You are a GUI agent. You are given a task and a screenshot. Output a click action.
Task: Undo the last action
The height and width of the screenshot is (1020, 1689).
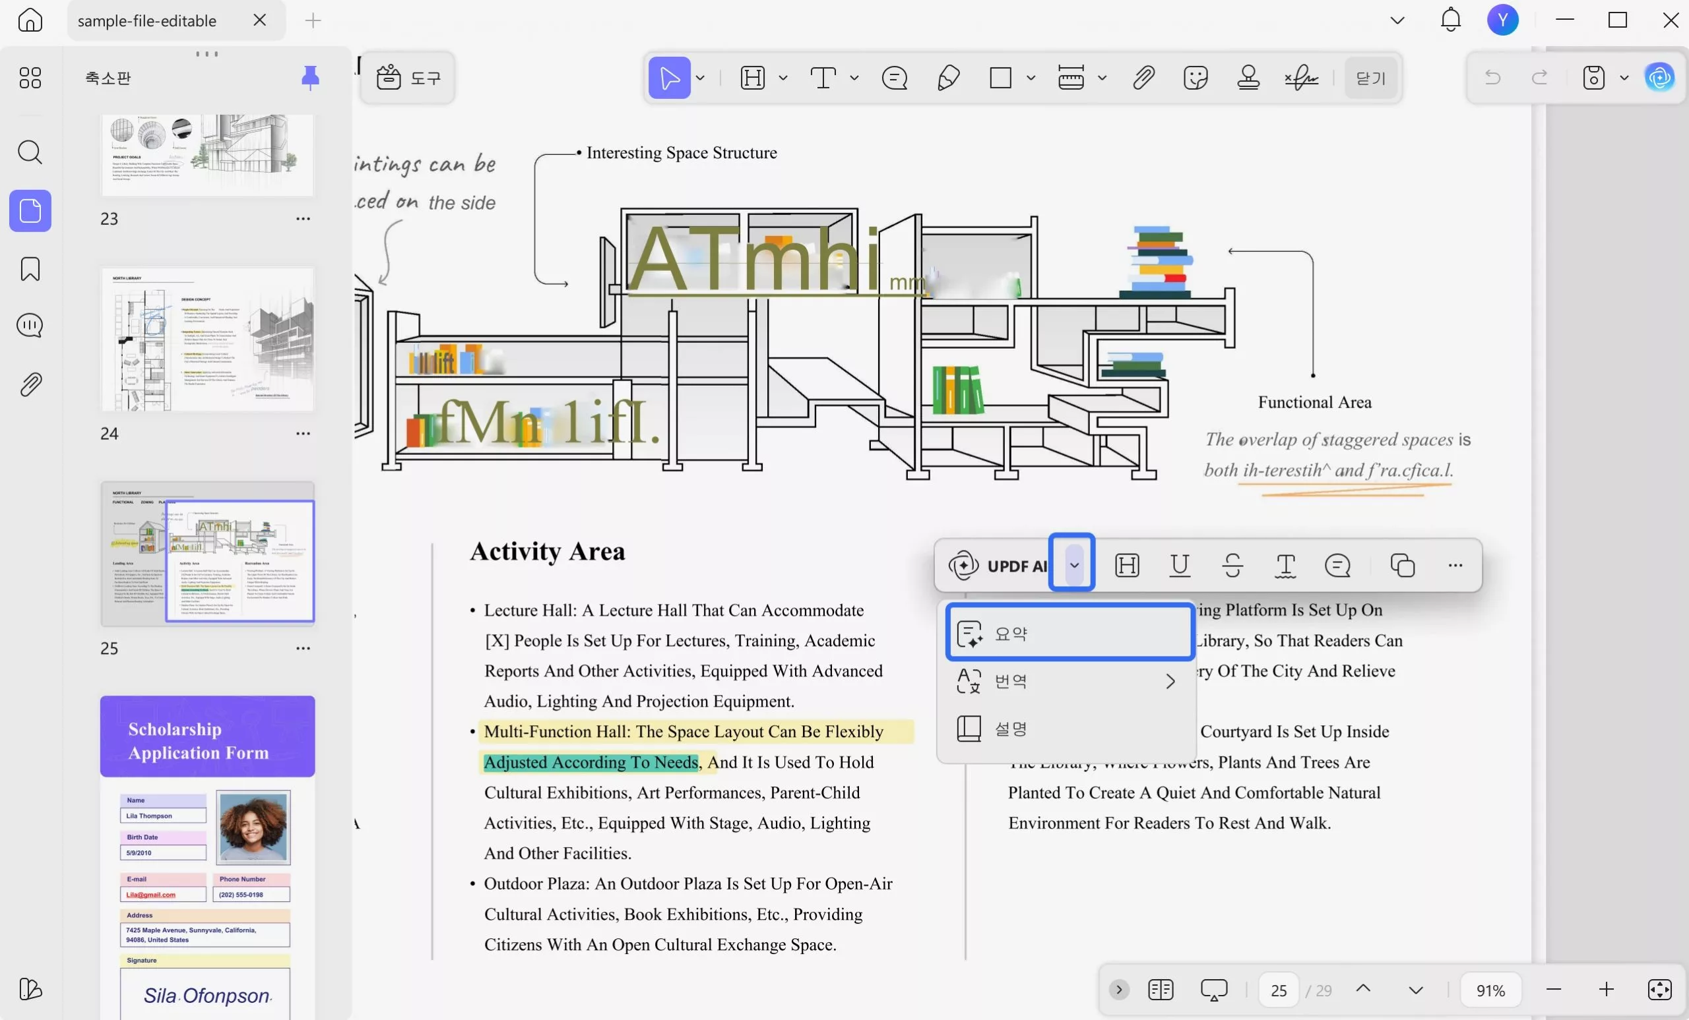[x=1492, y=77]
